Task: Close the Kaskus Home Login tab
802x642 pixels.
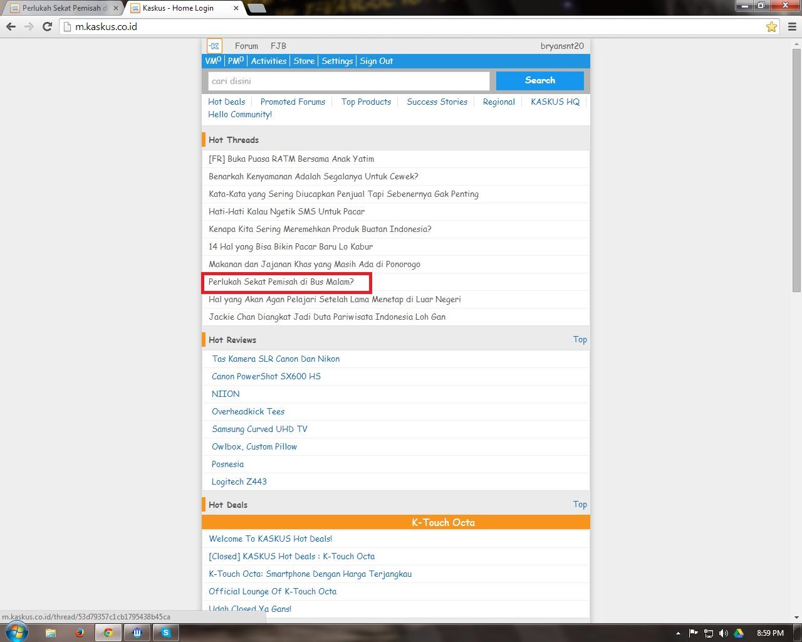Action: pos(236,8)
